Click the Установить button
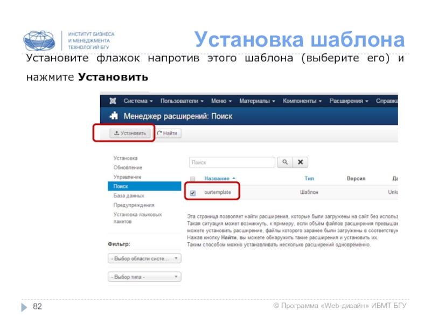This screenshot has width=431, height=323. coord(130,133)
